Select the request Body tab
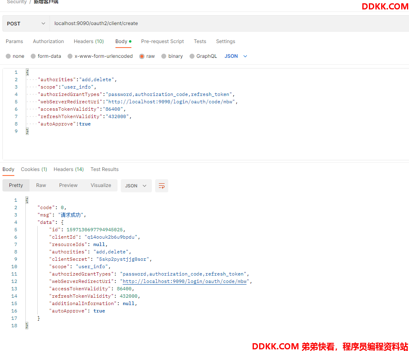This screenshot has height=351, width=409. (x=123, y=41)
